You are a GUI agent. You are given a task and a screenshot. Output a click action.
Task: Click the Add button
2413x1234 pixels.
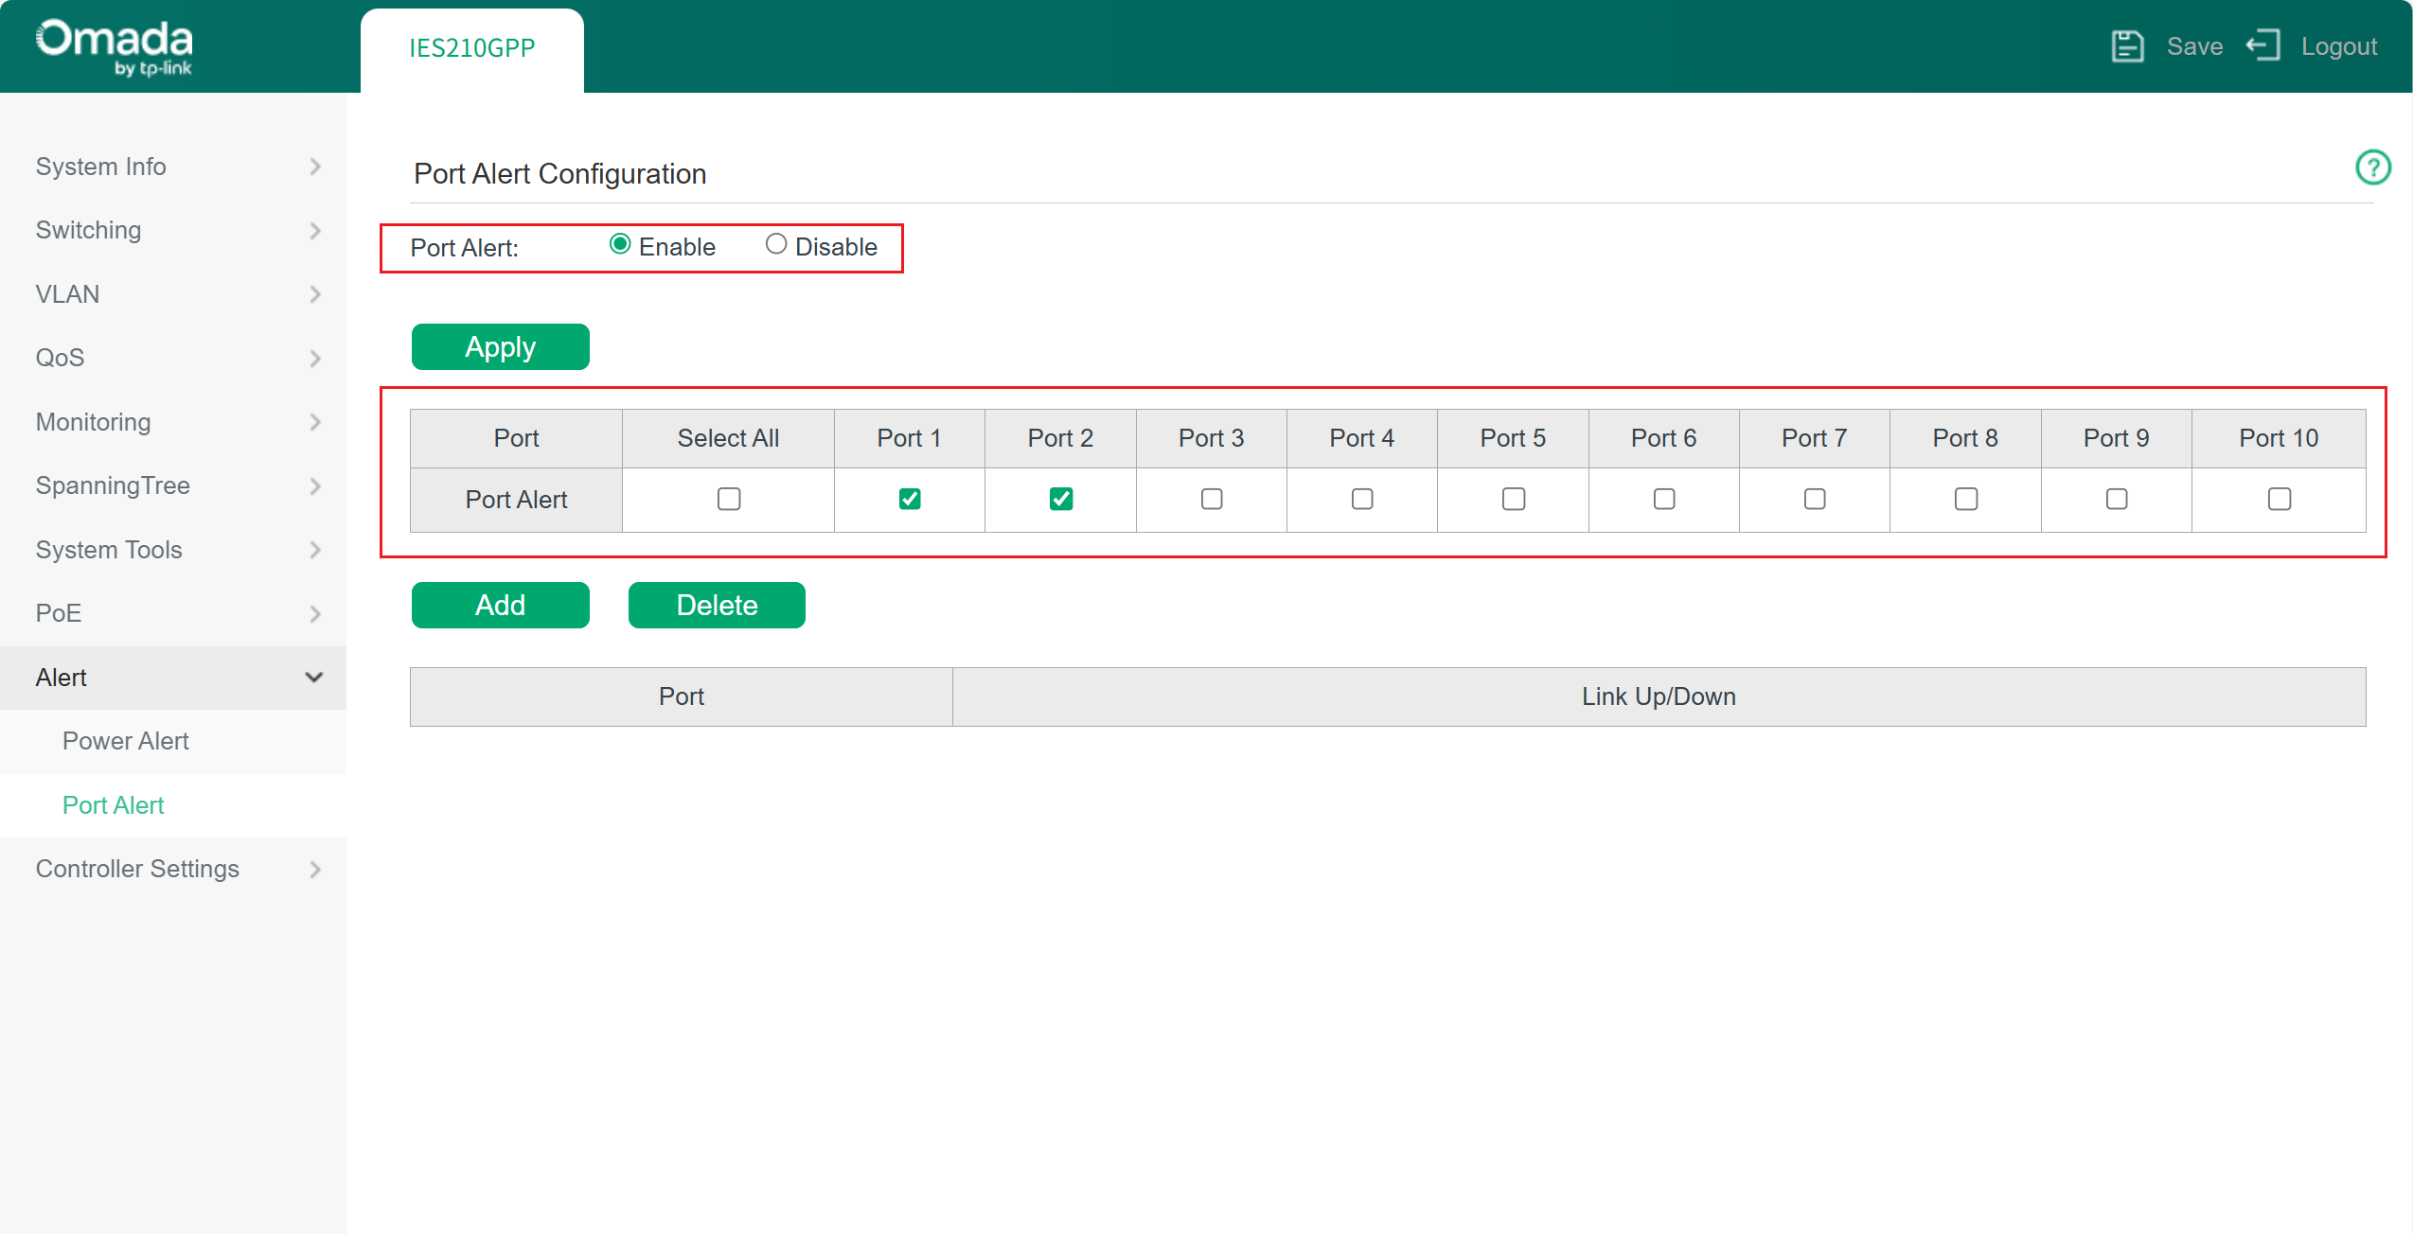(500, 605)
